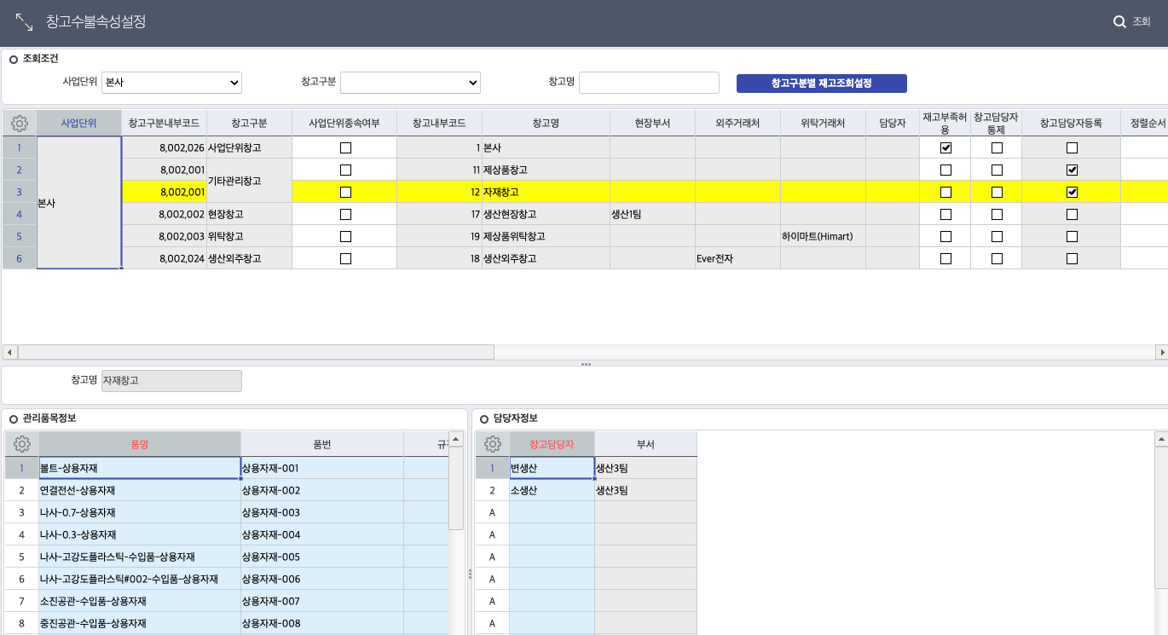This screenshot has height=635, width=1168.
Task: Click the 창고명 search input field
Action: click(649, 83)
